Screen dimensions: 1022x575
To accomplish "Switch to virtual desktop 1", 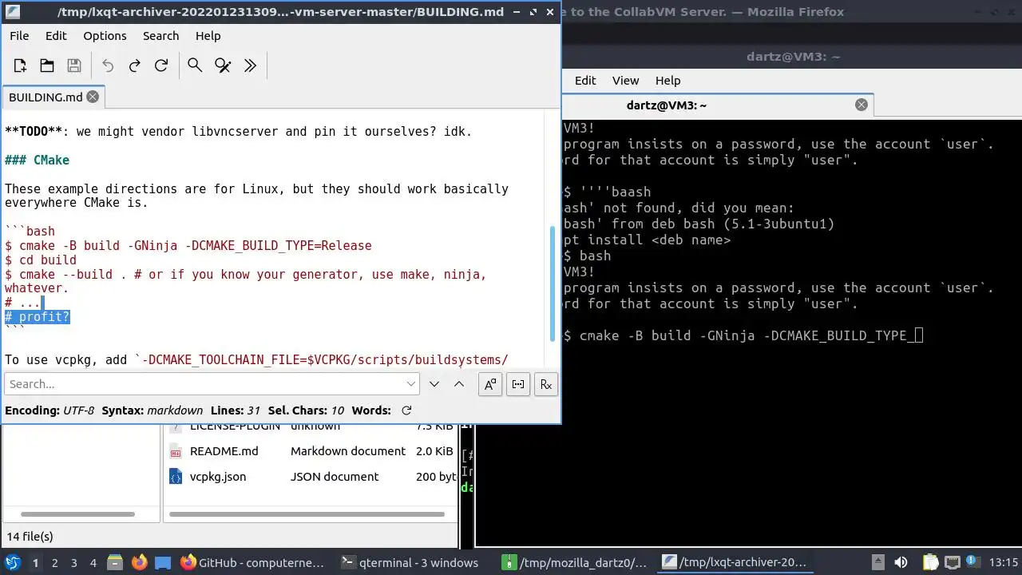I will pos(36,563).
